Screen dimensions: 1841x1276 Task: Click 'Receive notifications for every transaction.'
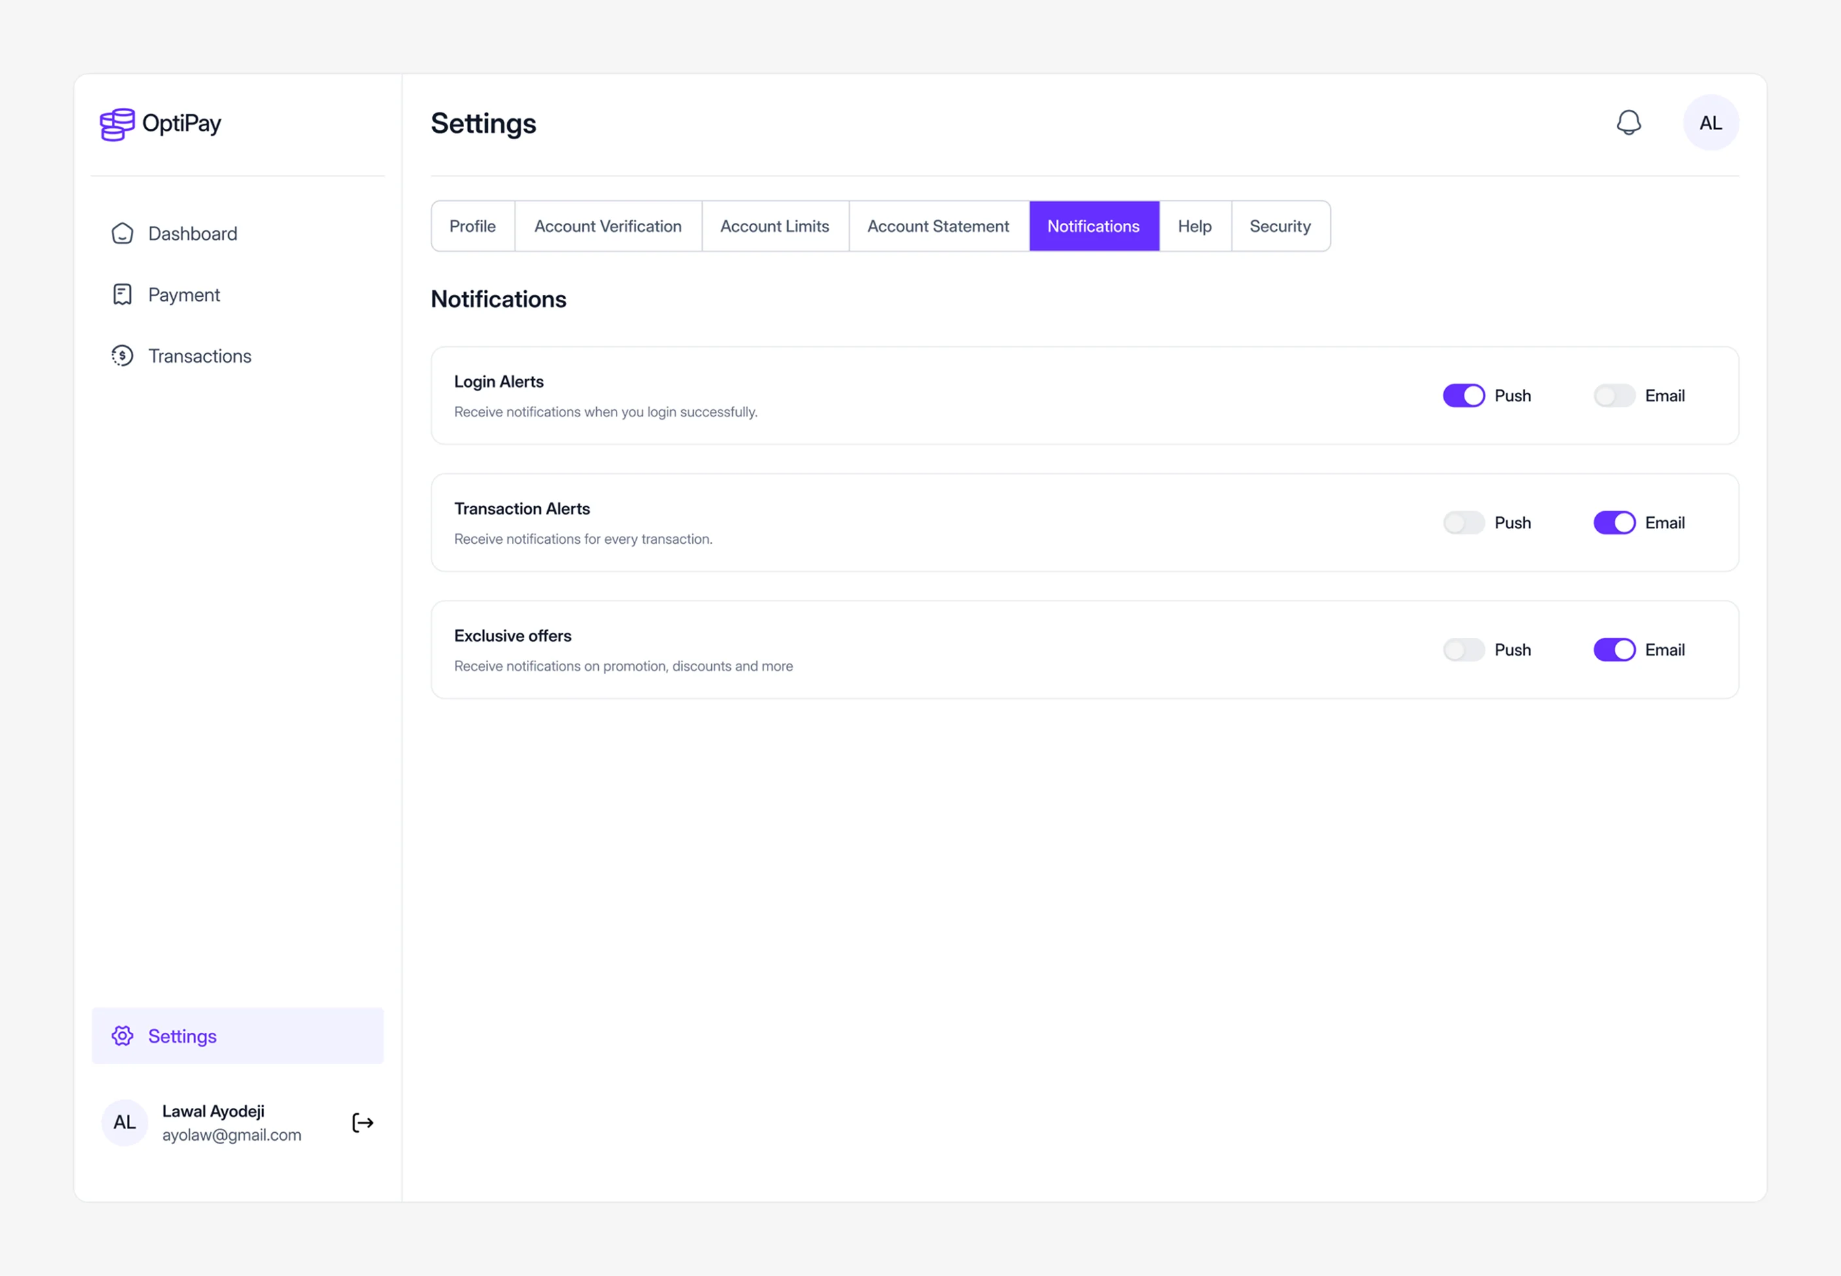click(584, 540)
